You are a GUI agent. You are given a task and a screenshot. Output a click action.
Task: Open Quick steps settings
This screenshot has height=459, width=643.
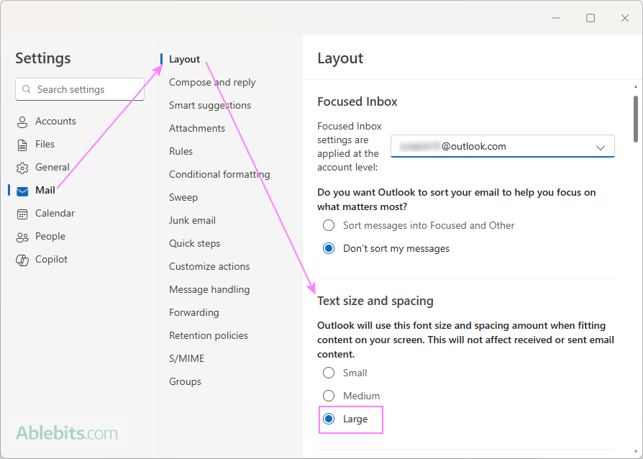[x=194, y=243]
